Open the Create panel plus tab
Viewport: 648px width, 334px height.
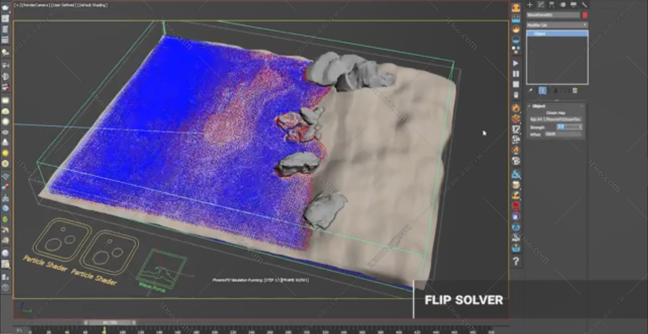pyautogui.click(x=530, y=5)
